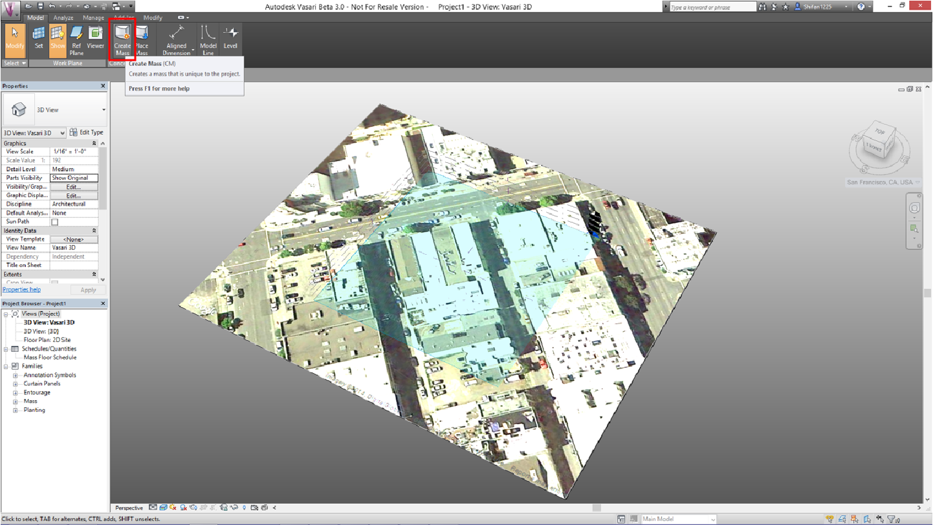Select the Model Line tool
Screen dimensions: 933x525
pyautogui.click(x=208, y=40)
